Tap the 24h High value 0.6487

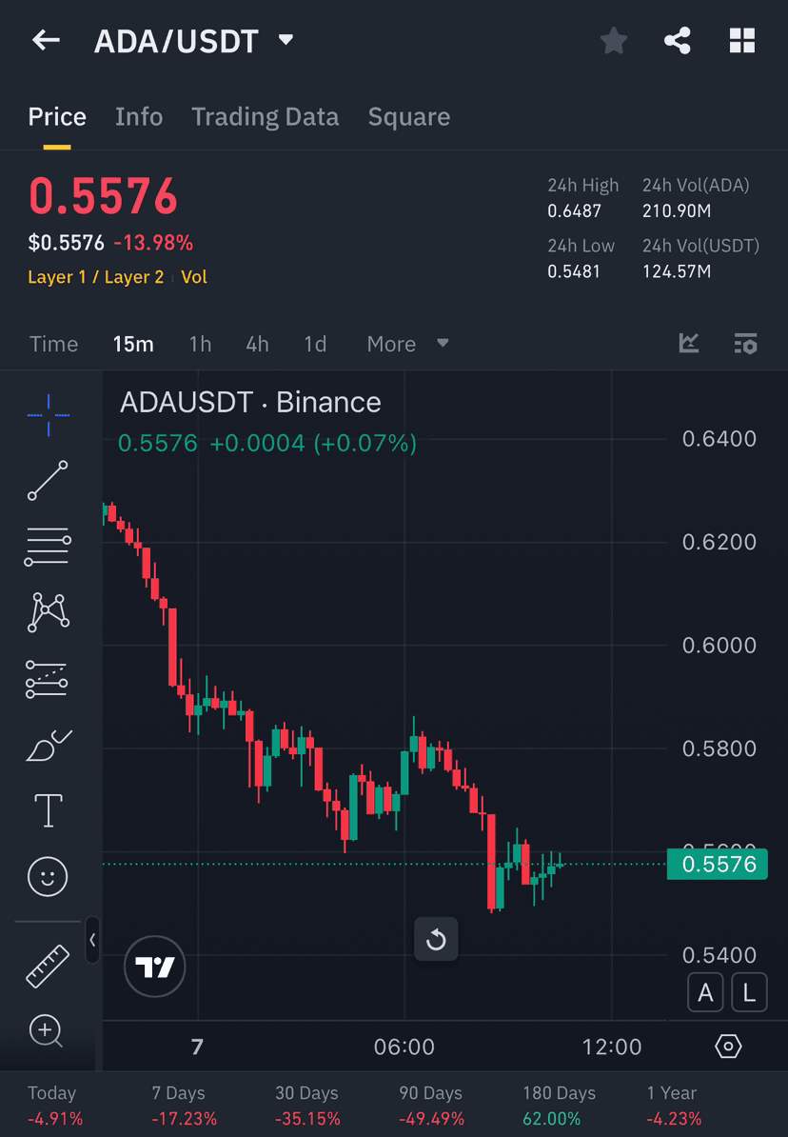tap(574, 211)
